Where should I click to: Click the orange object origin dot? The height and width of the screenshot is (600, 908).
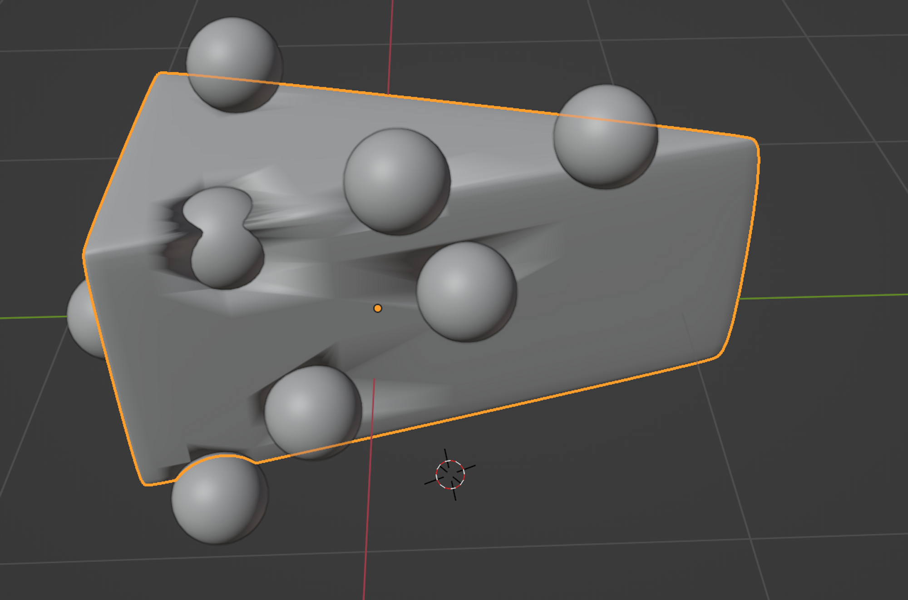pyautogui.click(x=377, y=308)
